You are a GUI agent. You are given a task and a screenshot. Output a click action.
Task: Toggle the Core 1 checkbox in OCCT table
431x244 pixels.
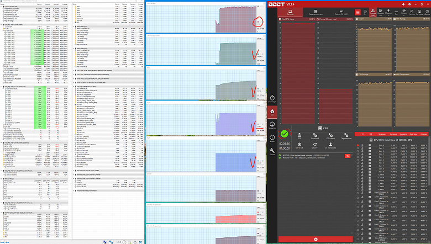pyautogui.click(x=358, y=148)
